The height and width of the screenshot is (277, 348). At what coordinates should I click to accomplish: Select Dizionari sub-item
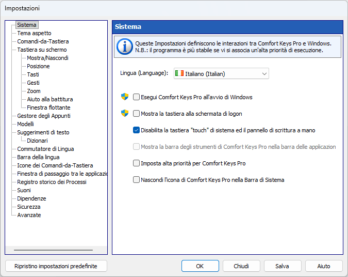pyautogui.click(x=37, y=141)
